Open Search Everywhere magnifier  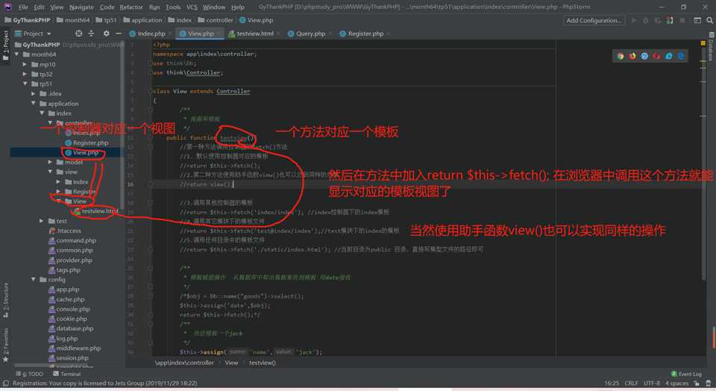pos(709,21)
